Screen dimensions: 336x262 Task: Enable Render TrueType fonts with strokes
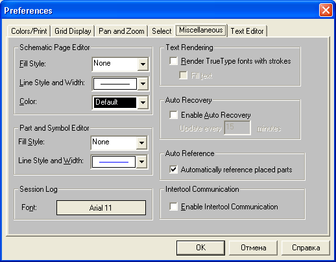click(x=174, y=61)
